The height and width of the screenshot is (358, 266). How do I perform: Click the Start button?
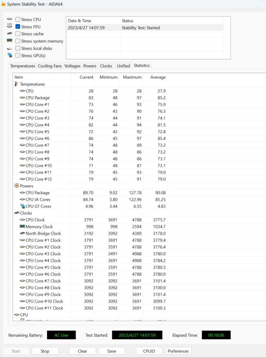[x=16, y=351]
